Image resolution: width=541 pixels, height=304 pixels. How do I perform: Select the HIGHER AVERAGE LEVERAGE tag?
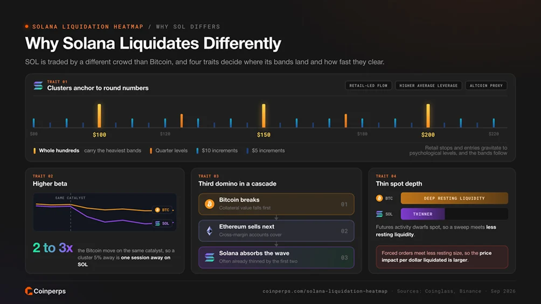428,86
